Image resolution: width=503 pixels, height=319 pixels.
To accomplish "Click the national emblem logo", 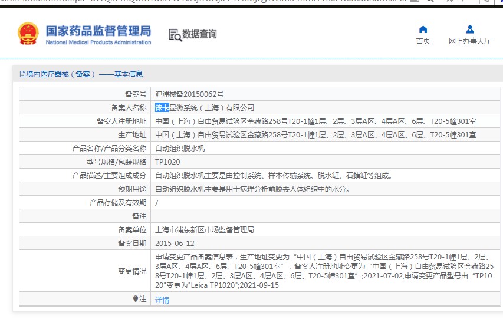I will coord(28,34).
